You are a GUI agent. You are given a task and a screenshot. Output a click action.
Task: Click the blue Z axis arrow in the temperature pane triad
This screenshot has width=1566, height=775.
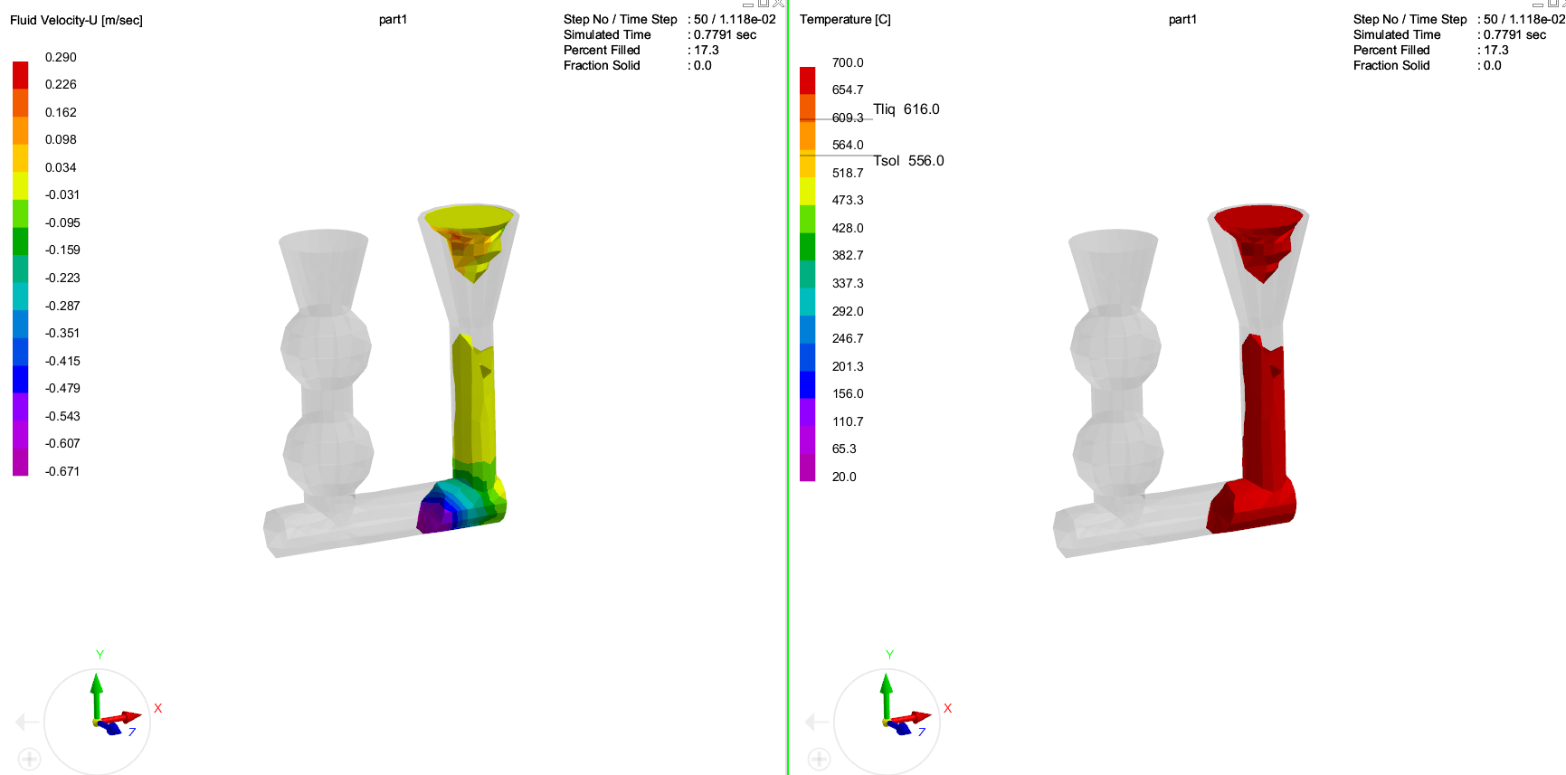click(x=898, y=726)
